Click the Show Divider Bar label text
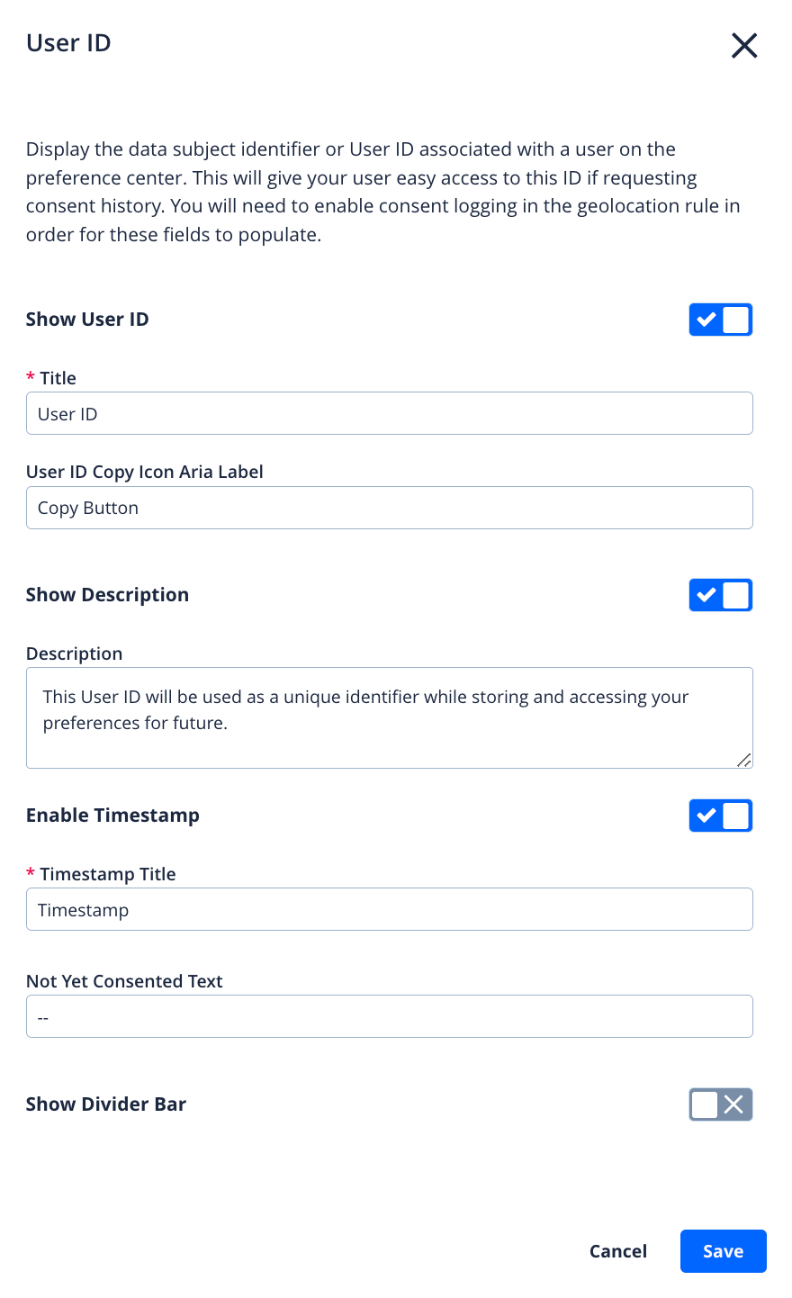 pyautogui.click(x=106, y=1104)
